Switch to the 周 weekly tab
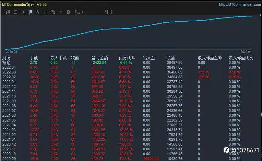 click(23, 12)
